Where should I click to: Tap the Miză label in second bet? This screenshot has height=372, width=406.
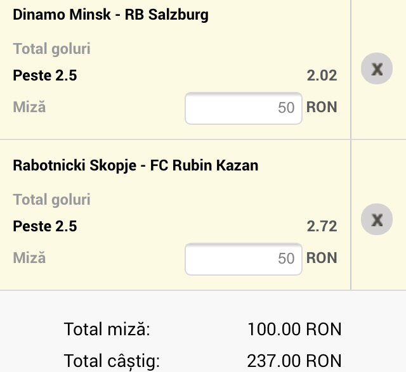click(29, 258)
